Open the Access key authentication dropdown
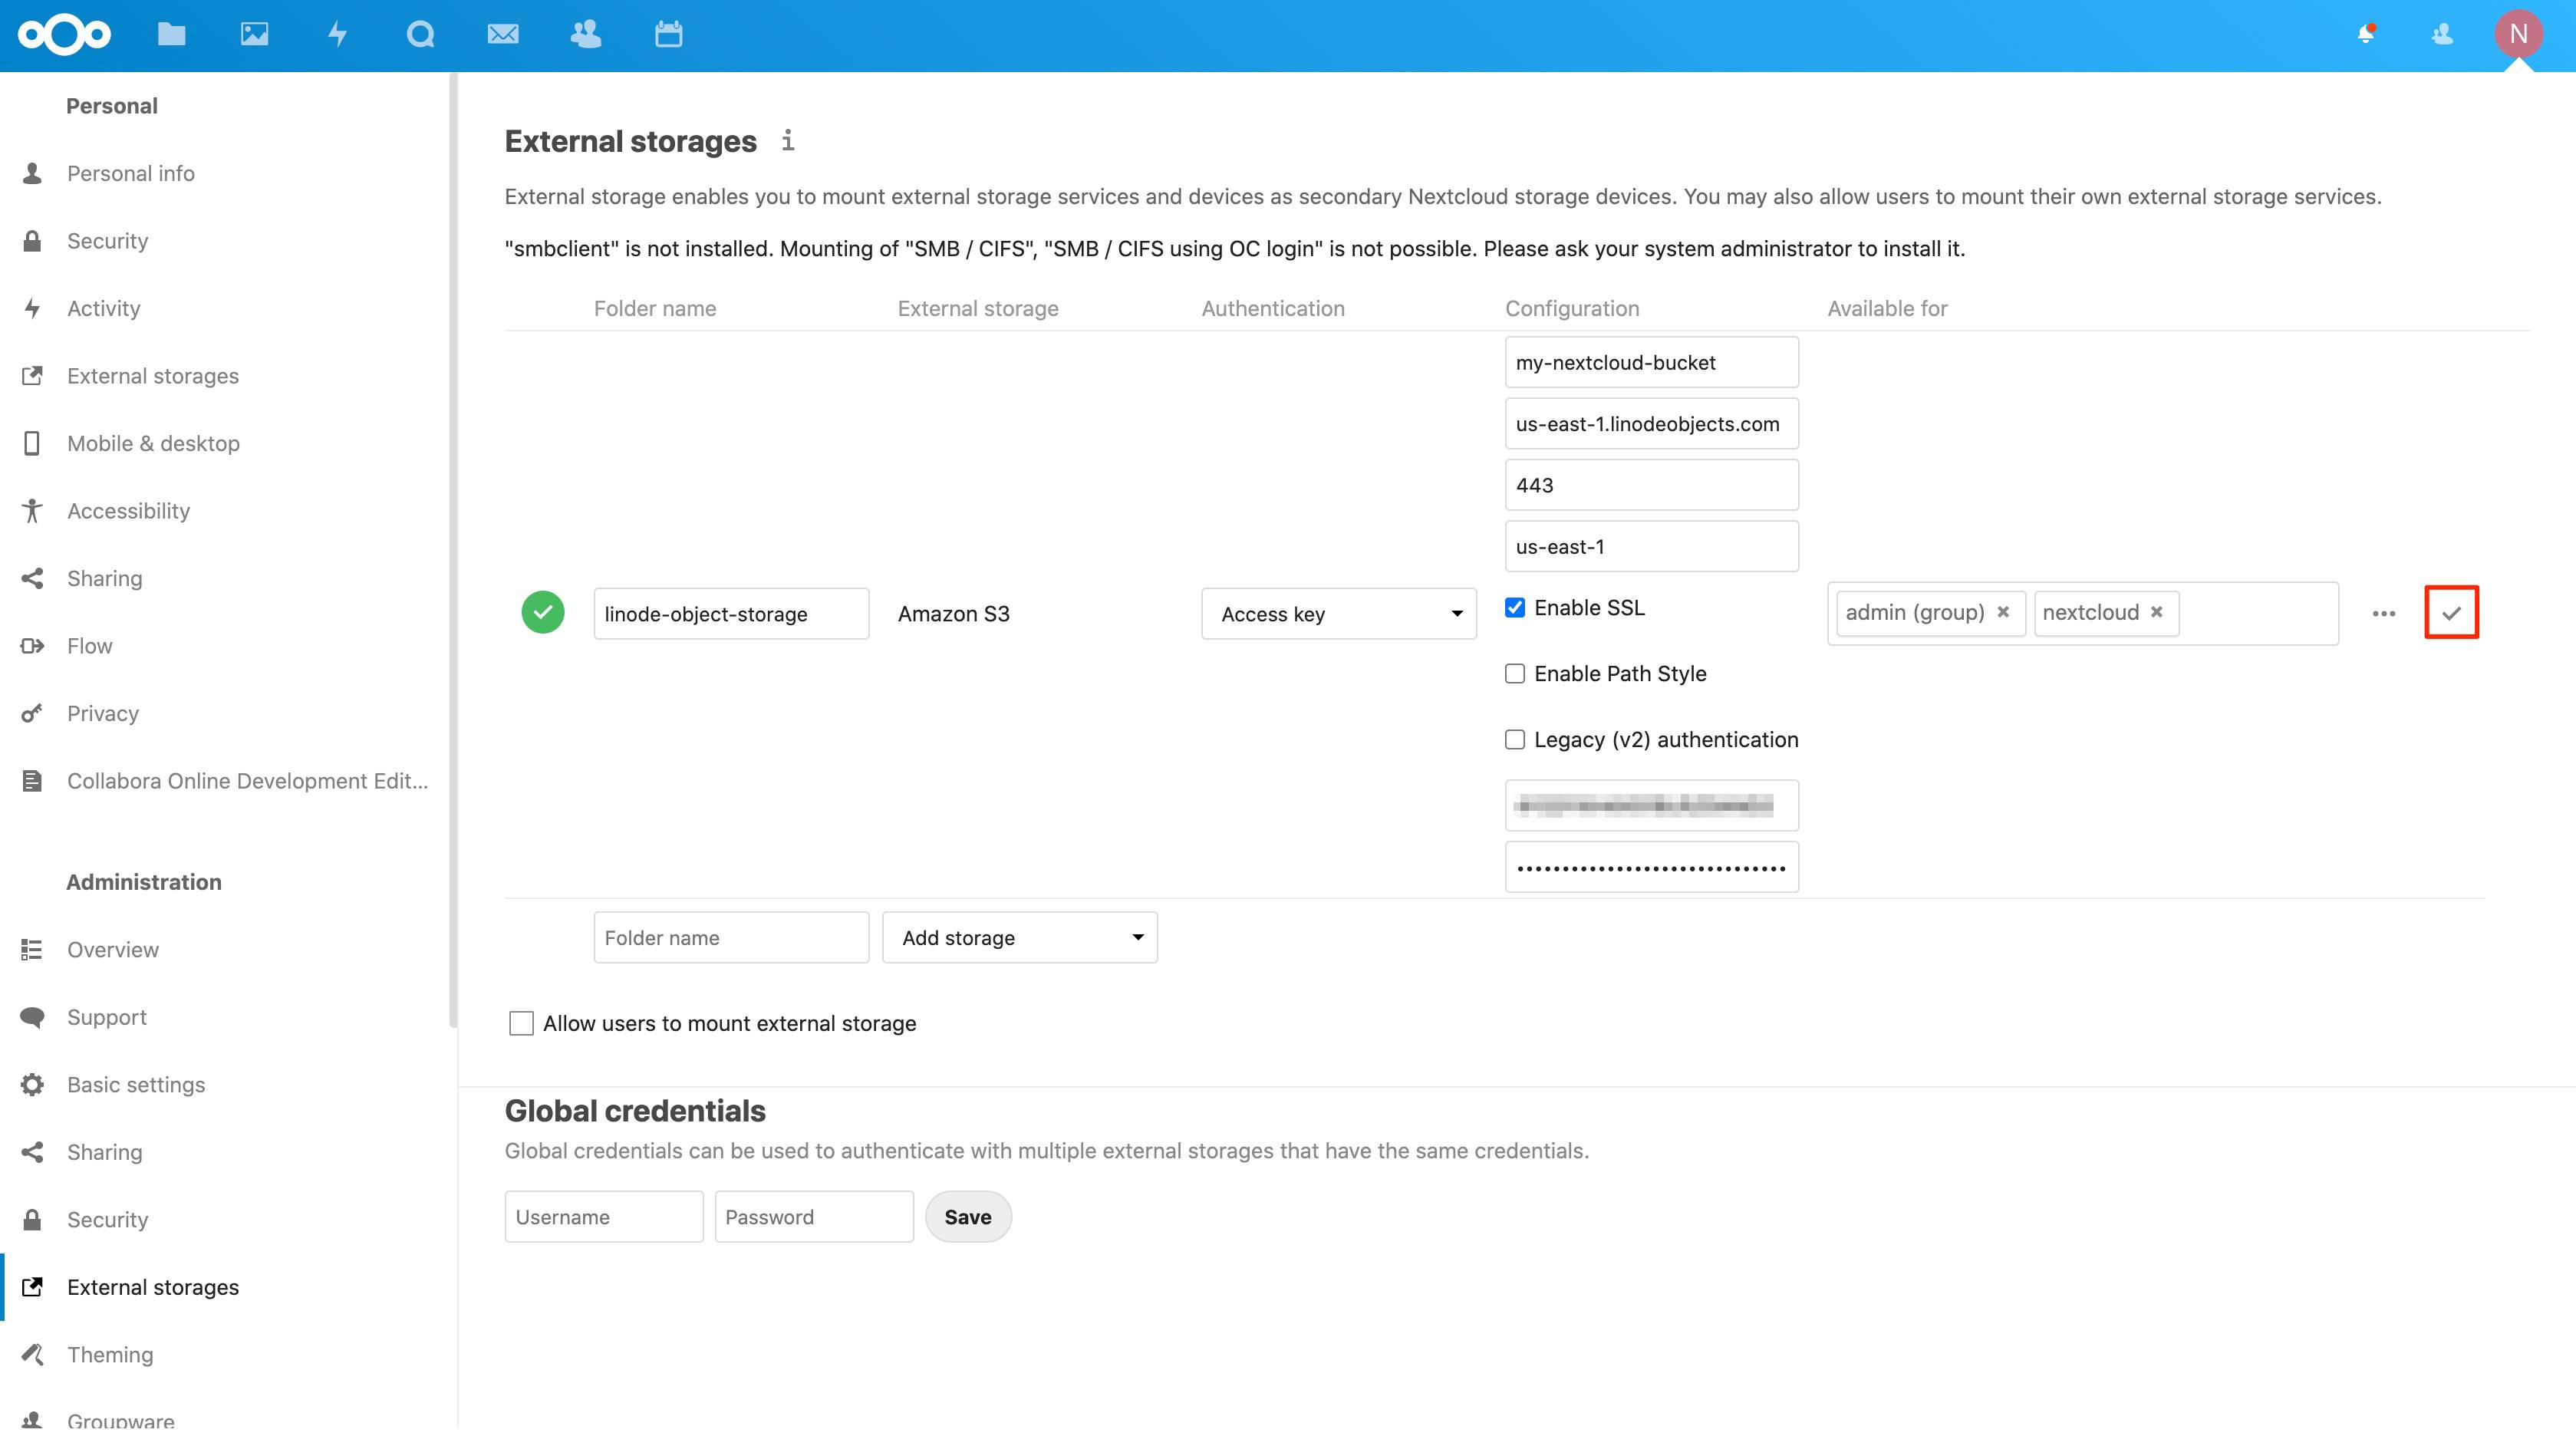Image resolution: width=2576 pixels, height=1436 pixels. [1338, 613]
